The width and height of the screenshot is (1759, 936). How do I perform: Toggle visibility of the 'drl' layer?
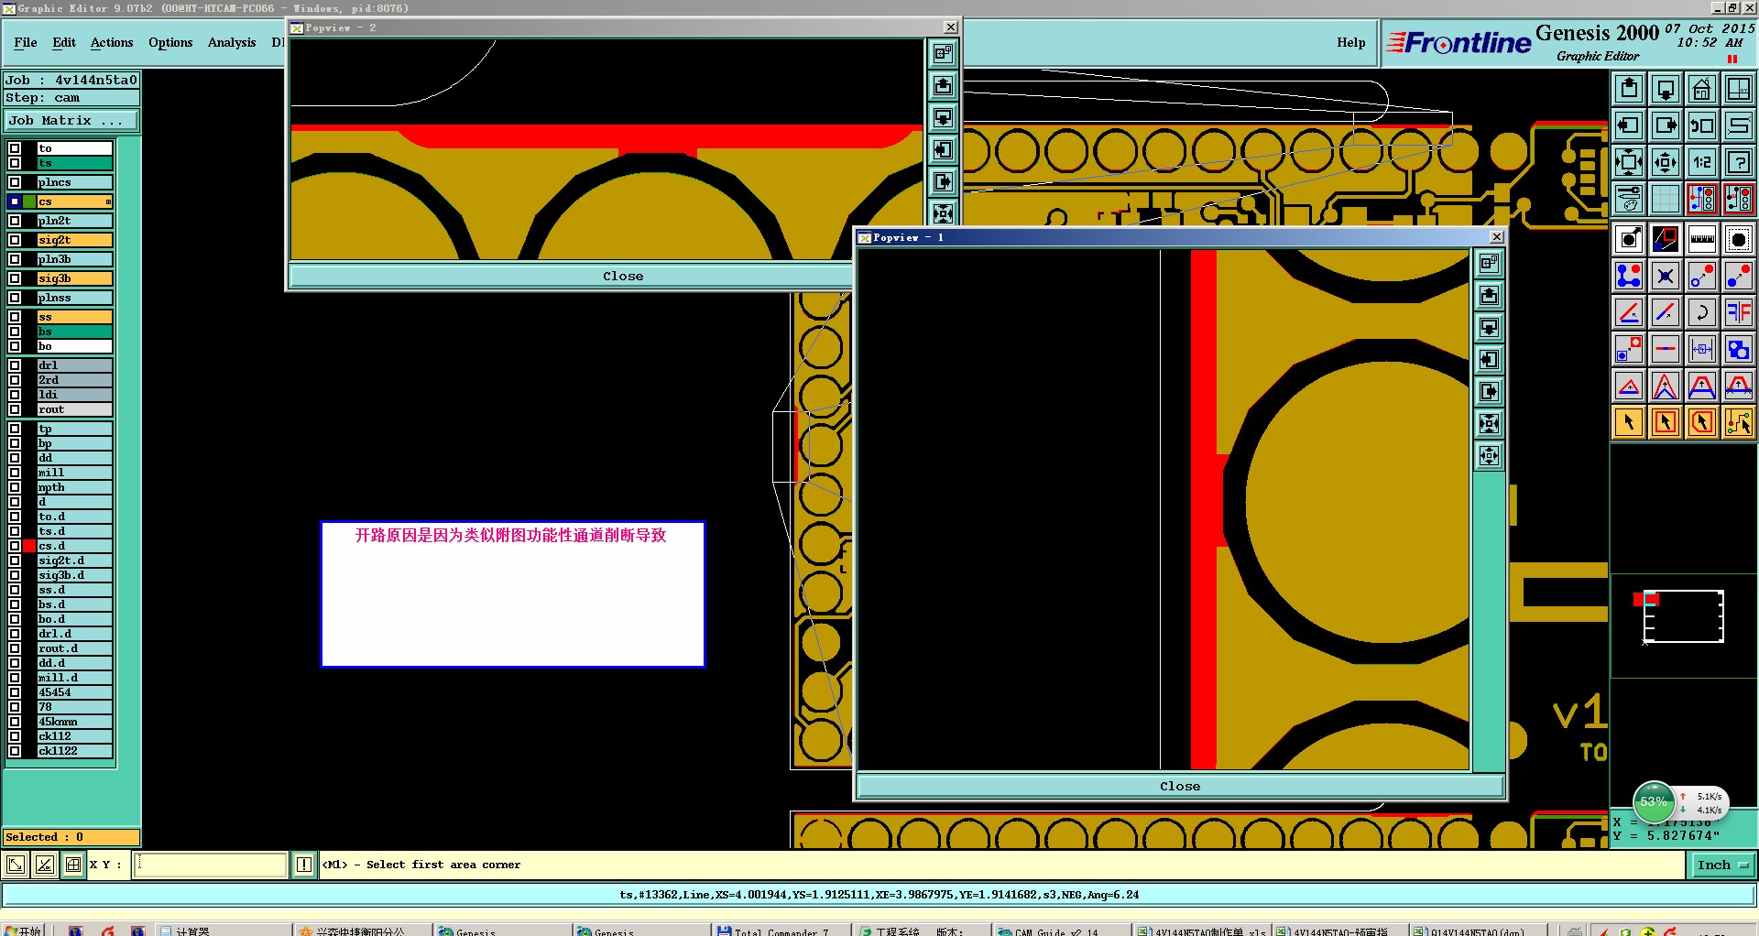(15, 365)
